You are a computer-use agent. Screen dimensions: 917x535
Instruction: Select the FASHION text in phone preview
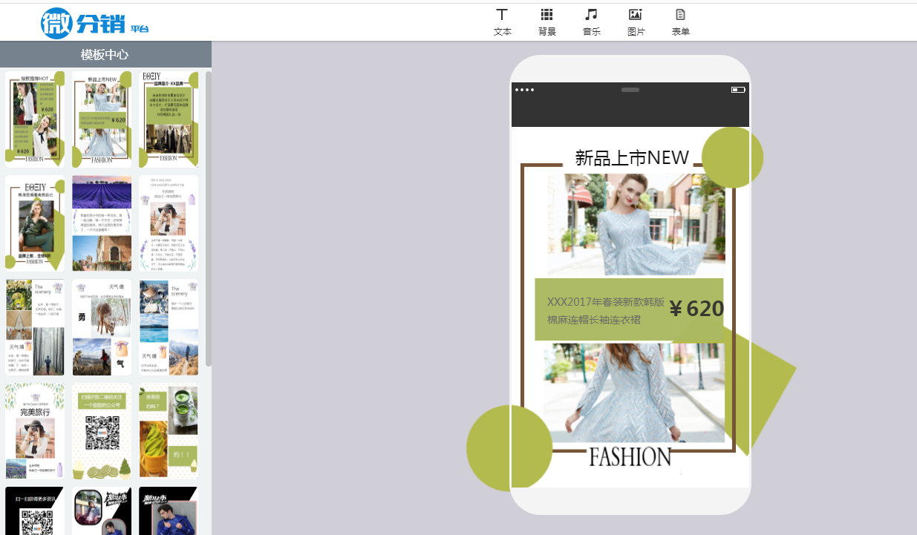coord(630,457)
